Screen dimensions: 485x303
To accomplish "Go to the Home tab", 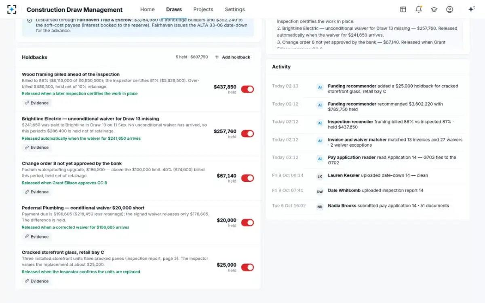I will tap(148, 9).
